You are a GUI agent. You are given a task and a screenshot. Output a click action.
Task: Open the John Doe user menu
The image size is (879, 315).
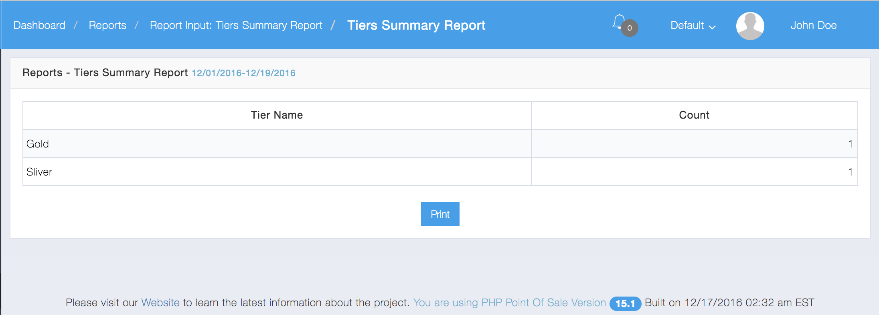pyautogui.click(x=813, y=26)
